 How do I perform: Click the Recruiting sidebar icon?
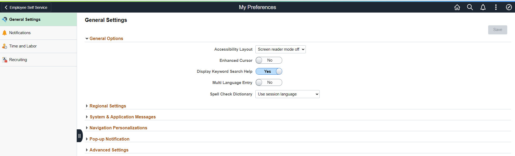(x=5, y=60)
